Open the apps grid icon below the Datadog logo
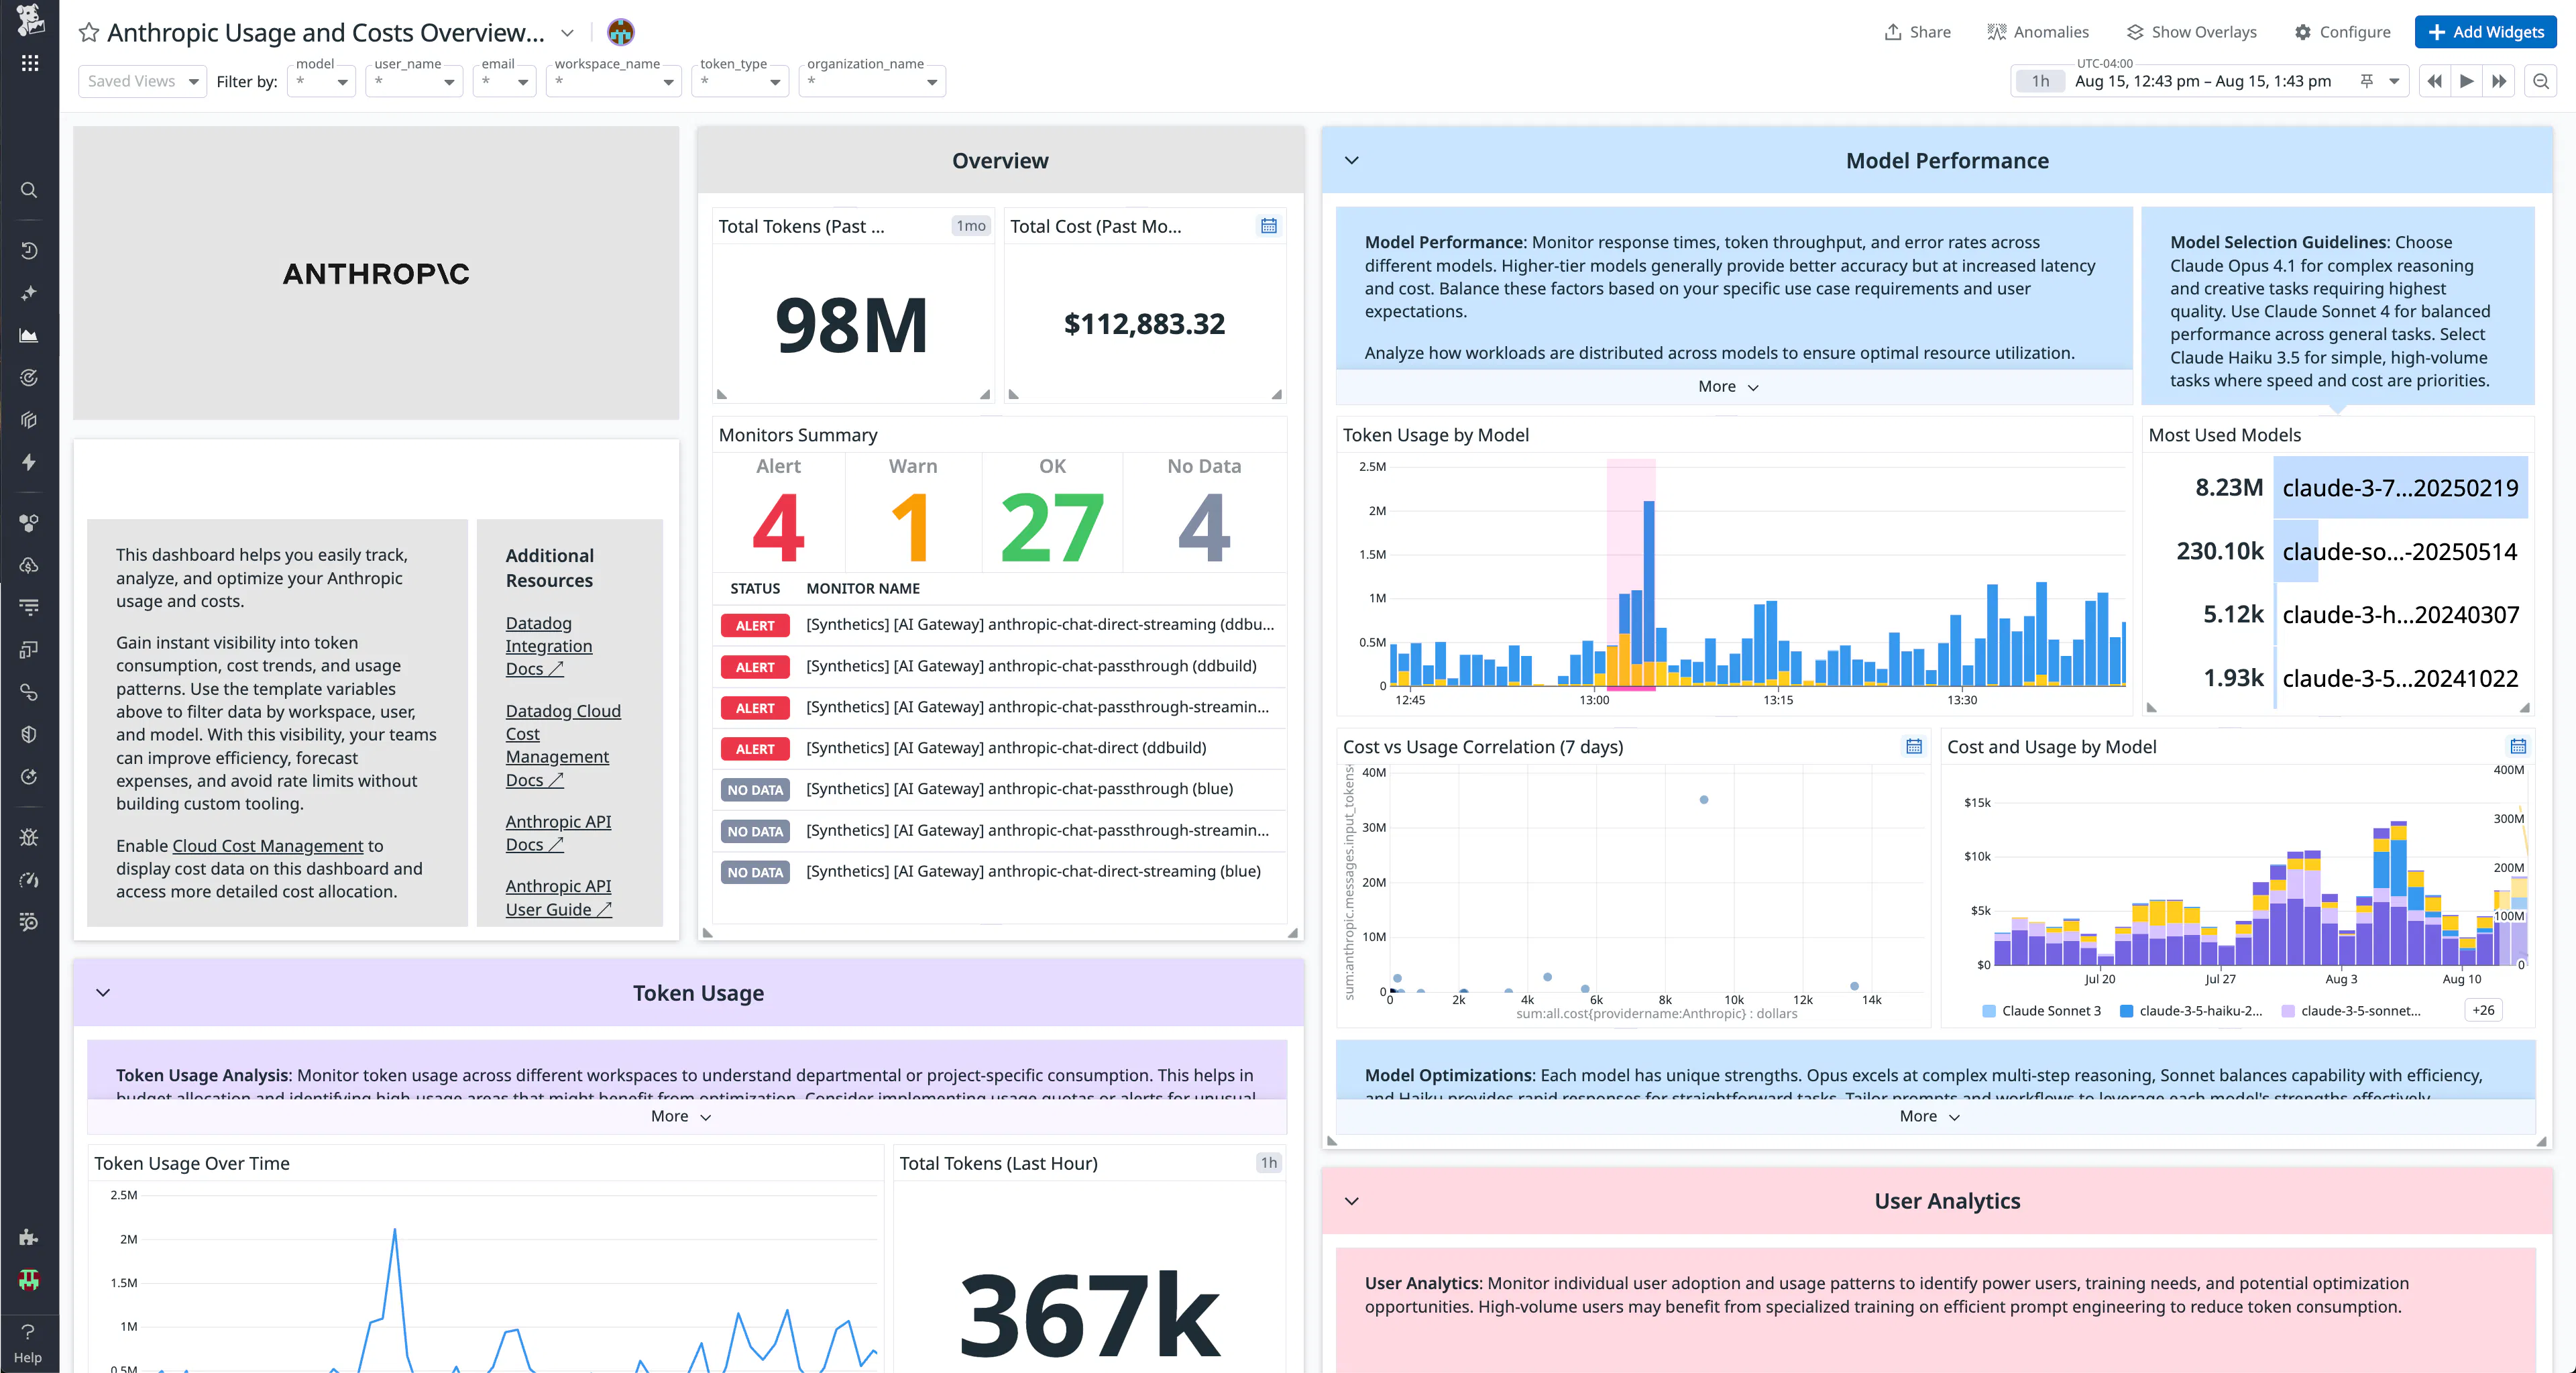Image resolution: width=2576 pixels, height=1373 pixels. pos(29,62)
